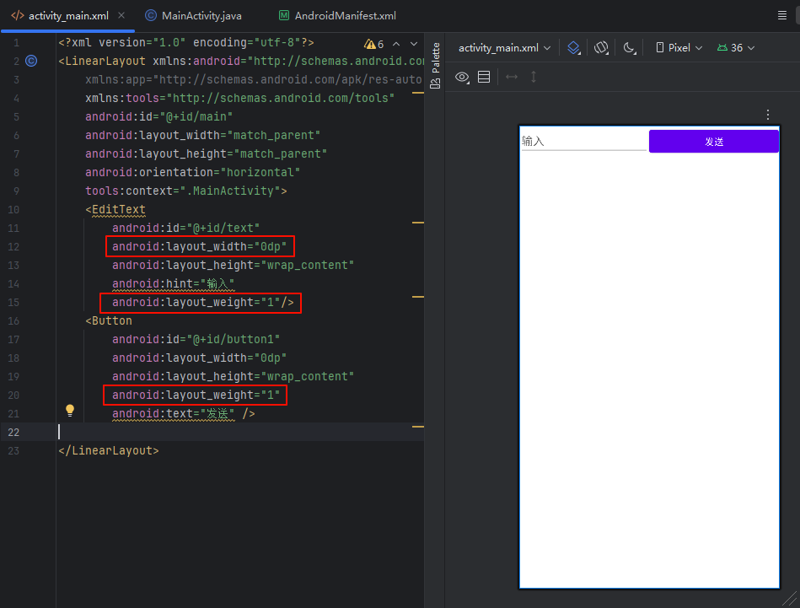Click the purple 发送 button in preview
This screenshot has height=608, width=800.
pyautogui.click(x=714, y=142)
